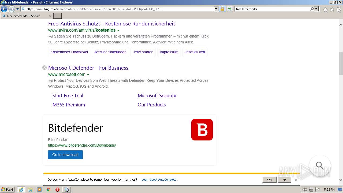Click 'Kostenloser Download' button
This screenshot has width=343, height=193.
click(x=69, y=52)
